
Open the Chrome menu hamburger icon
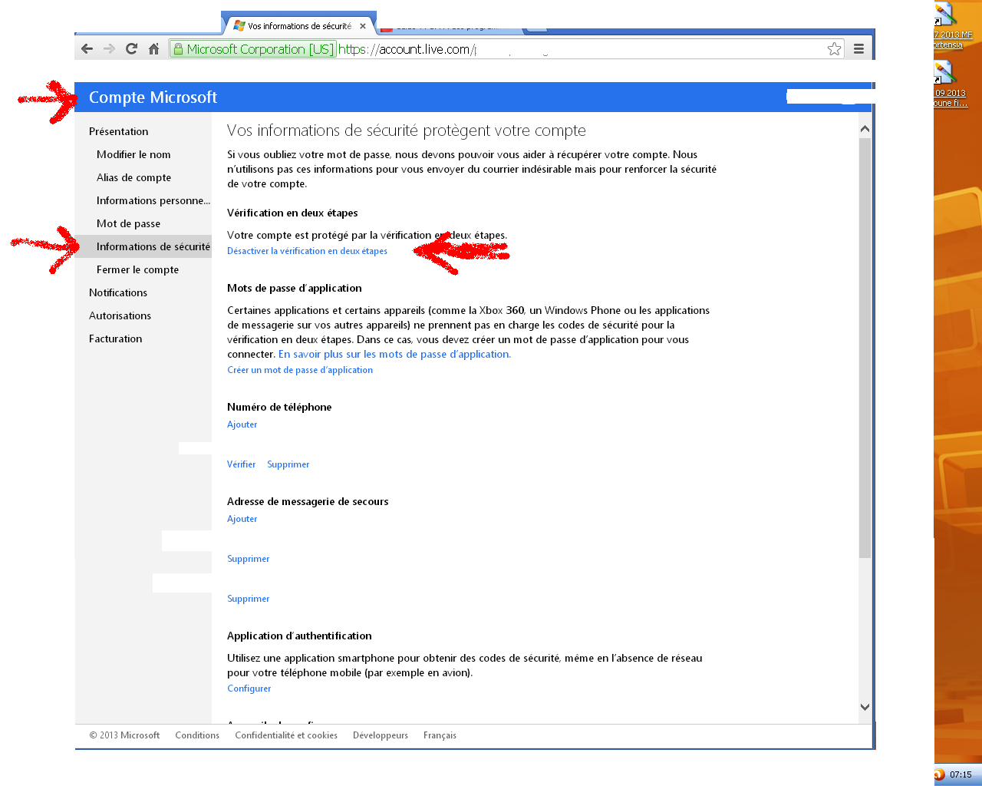858,49
